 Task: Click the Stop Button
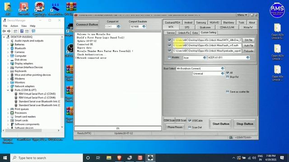[x=245, y=124]
